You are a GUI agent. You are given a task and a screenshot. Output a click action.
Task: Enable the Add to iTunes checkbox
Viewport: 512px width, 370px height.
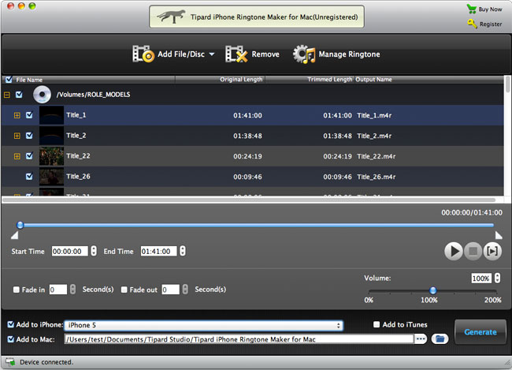click(x=377, y=324)
